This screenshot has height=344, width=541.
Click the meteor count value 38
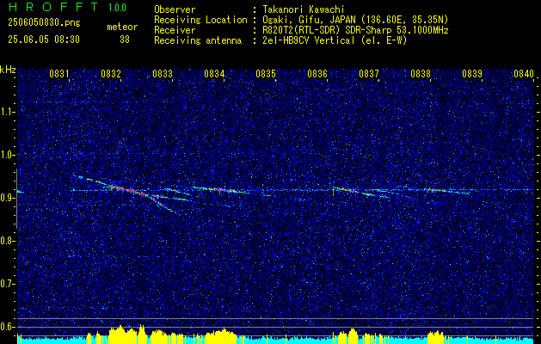(125, 40)
